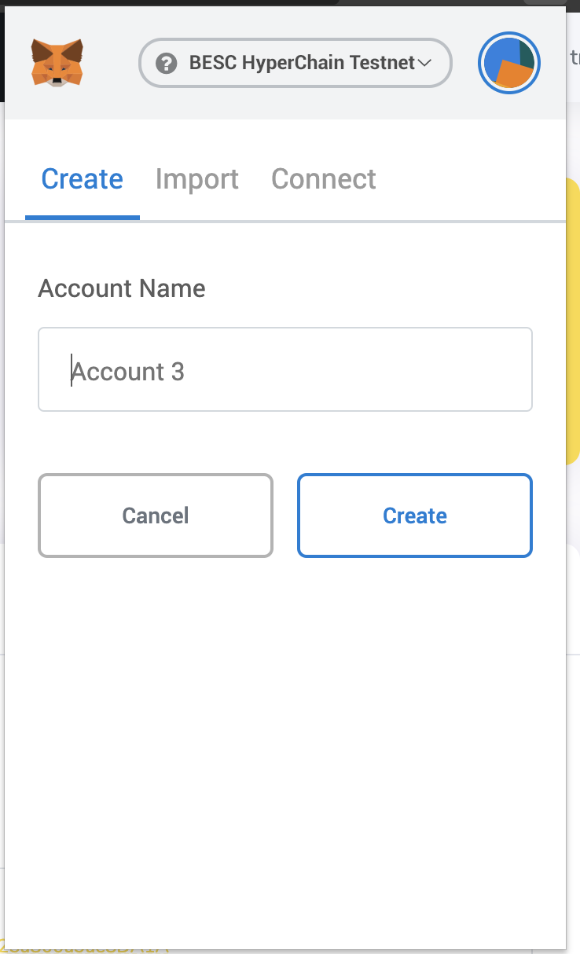Select the Create tab

(x=82, y=179)
